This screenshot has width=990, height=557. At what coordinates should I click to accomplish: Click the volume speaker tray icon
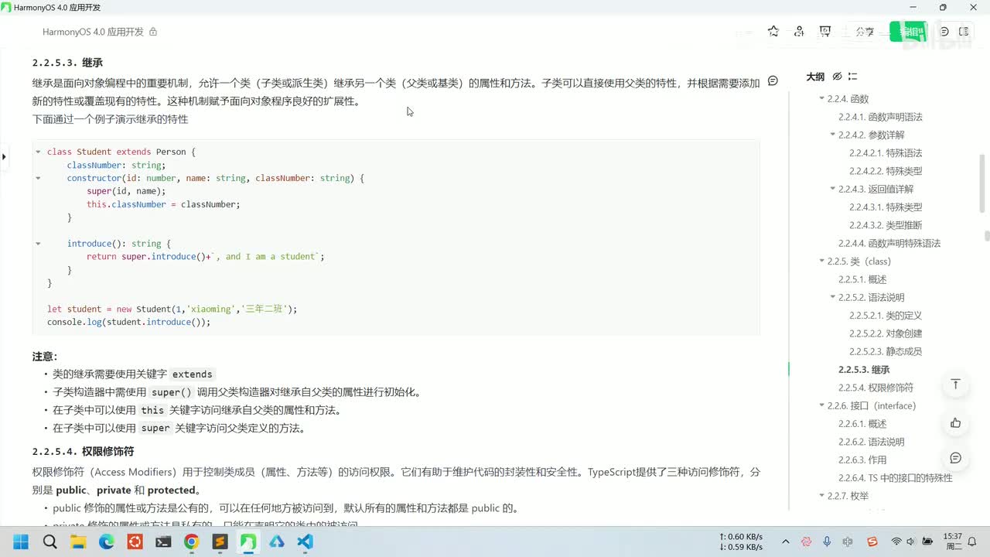pos(910,542)
